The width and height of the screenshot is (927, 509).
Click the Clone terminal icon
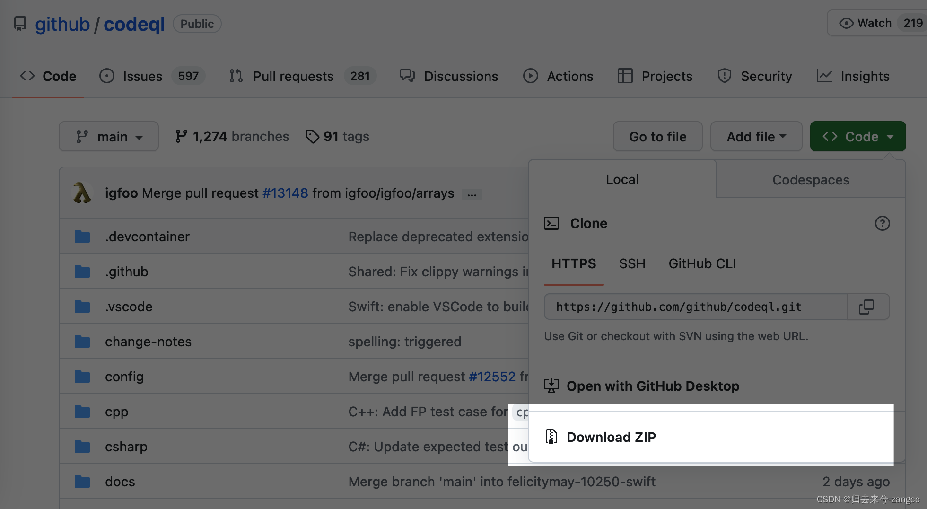pyautogui.click(x=551, y=223)
